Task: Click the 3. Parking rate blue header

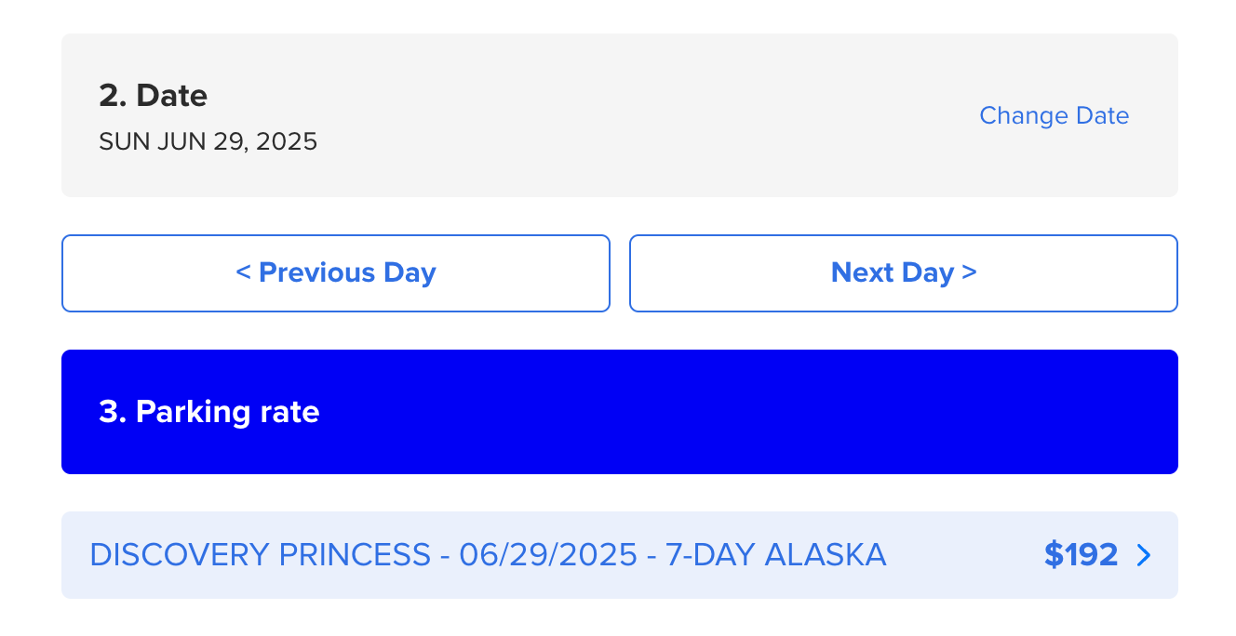Action: tap(208, 411)
